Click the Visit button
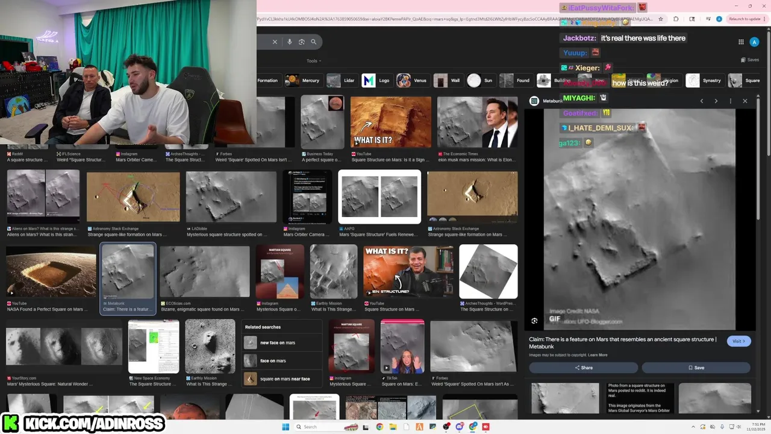Viewport: 771px width, 434px height. point(738,341)
